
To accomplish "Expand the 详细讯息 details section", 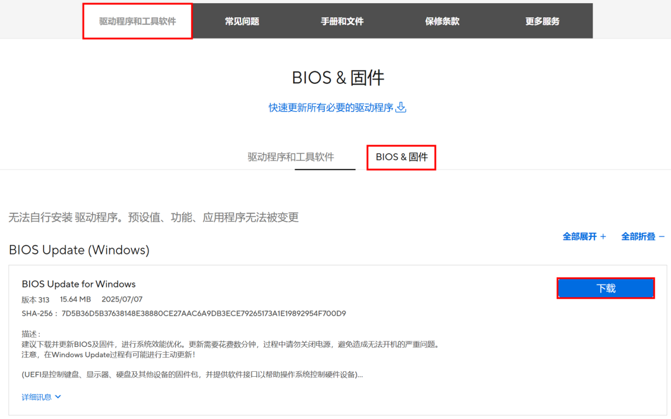I will (37, 397).
